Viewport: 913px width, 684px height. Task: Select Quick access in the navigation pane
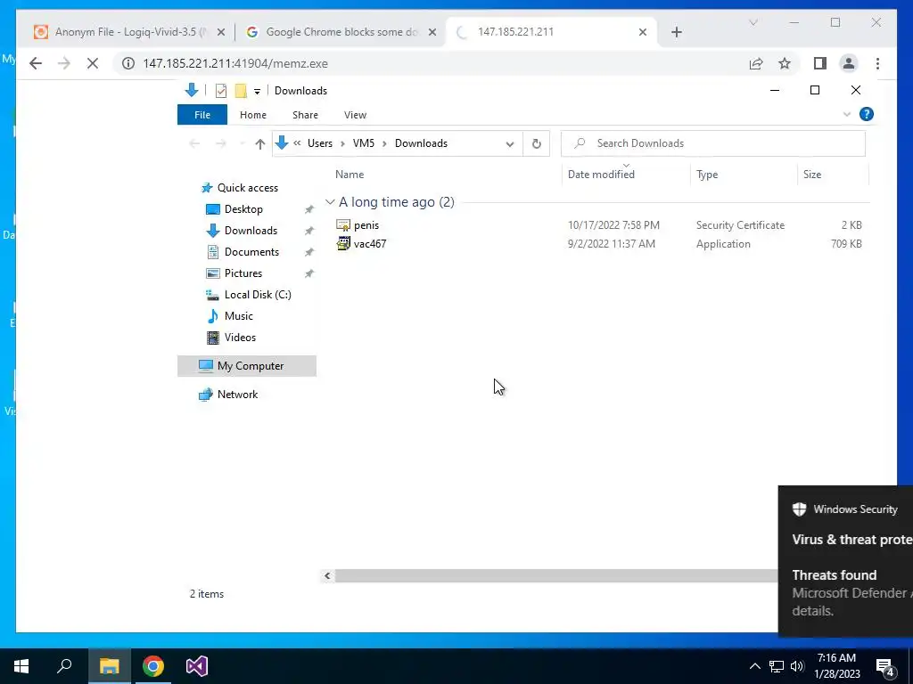click(x=248, y=188)
